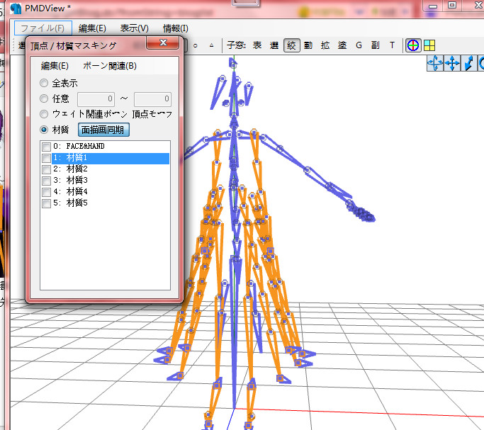484x430 pixels.
Task: Click the G toolbar button
Action: (x=359, y=45)
